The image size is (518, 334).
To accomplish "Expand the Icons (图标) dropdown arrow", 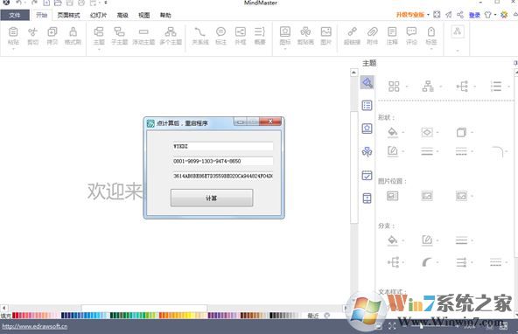I will 285,49.
